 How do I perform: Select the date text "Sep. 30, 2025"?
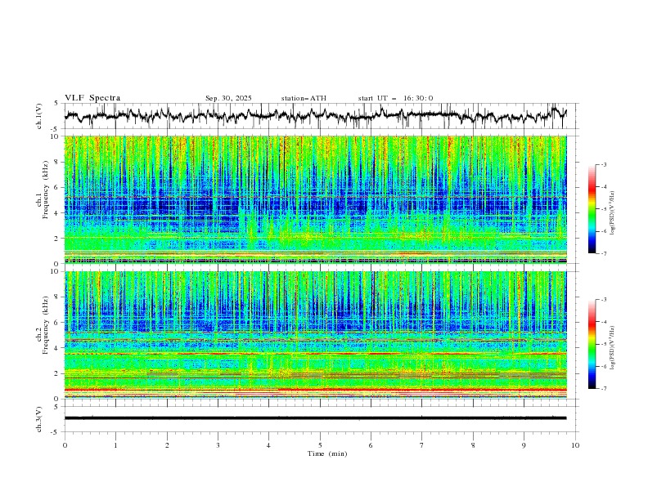tap(228, 98)
